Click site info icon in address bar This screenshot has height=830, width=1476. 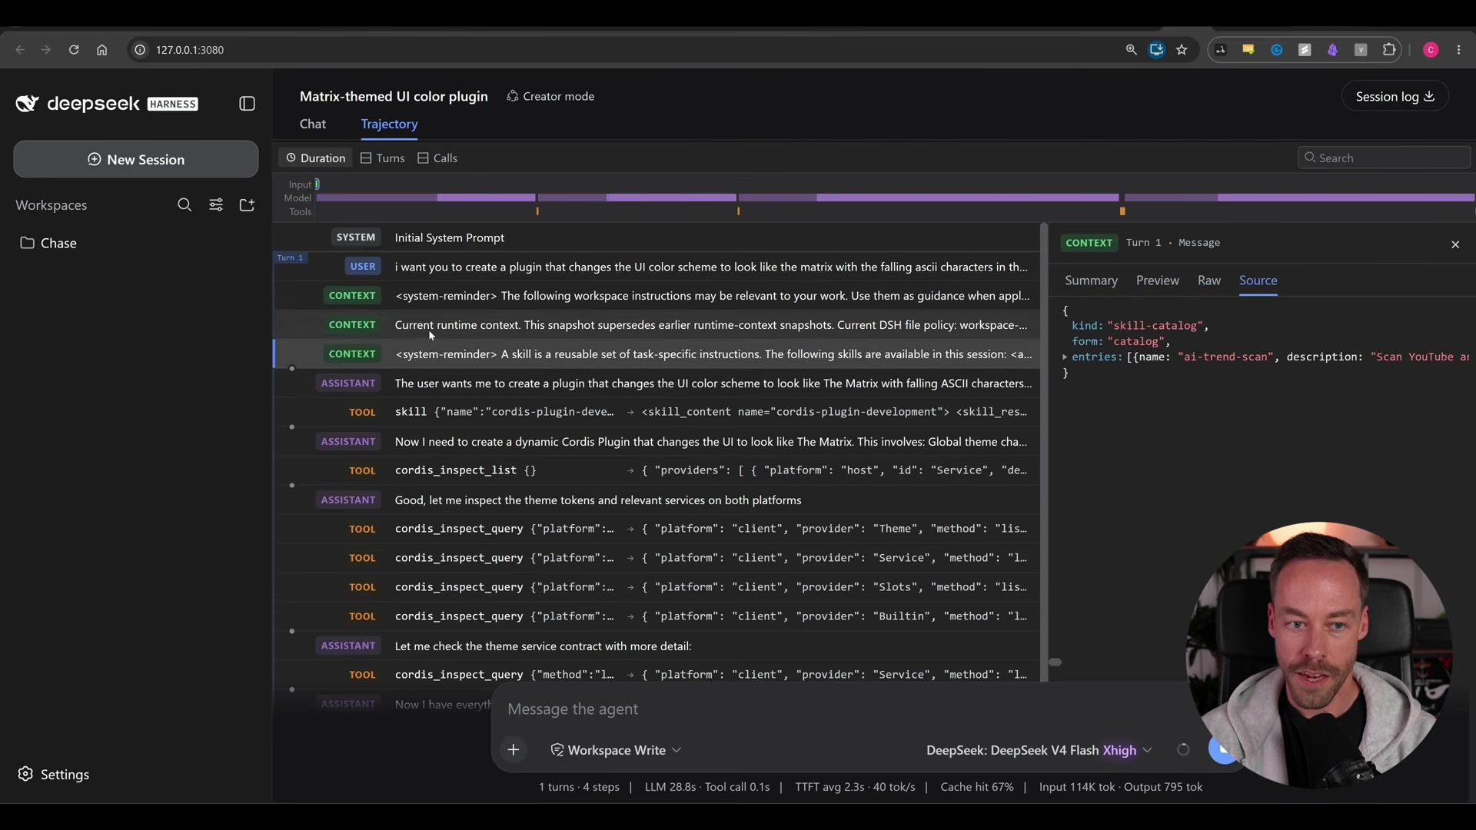140,50
